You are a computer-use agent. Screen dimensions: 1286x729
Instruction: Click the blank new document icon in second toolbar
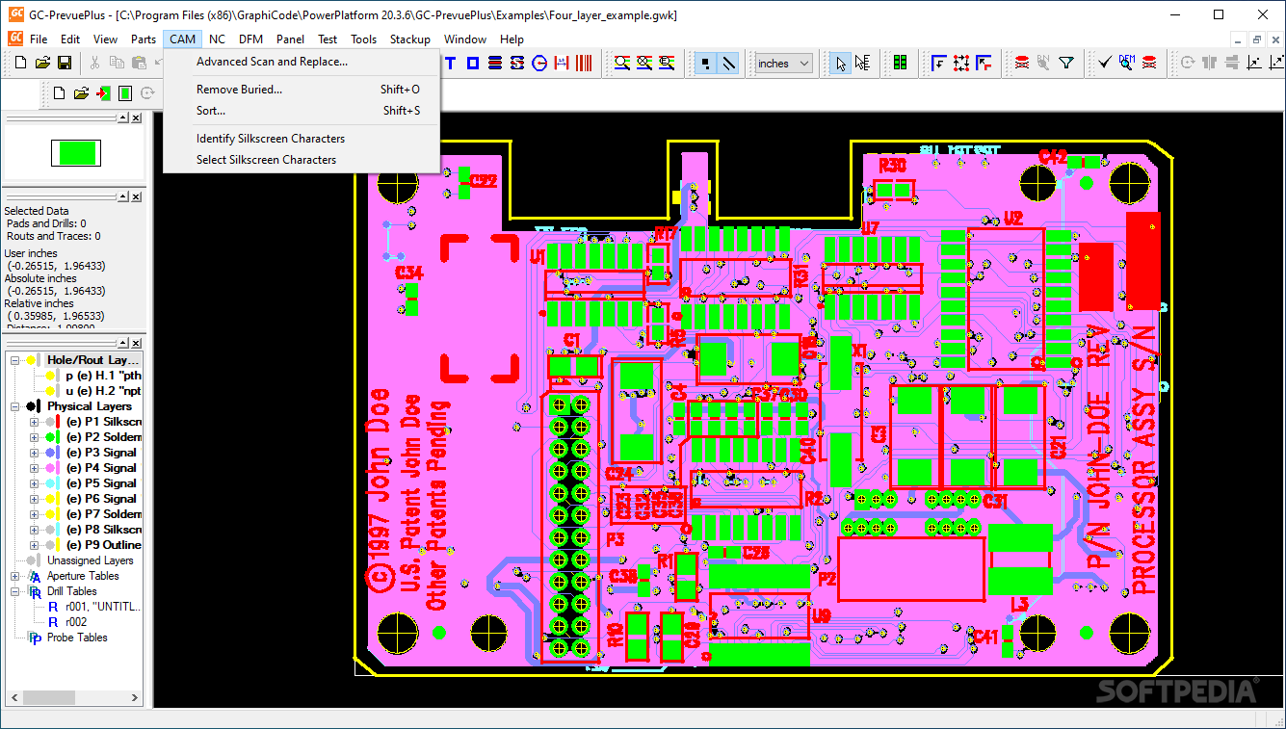[x=59, y=93]
